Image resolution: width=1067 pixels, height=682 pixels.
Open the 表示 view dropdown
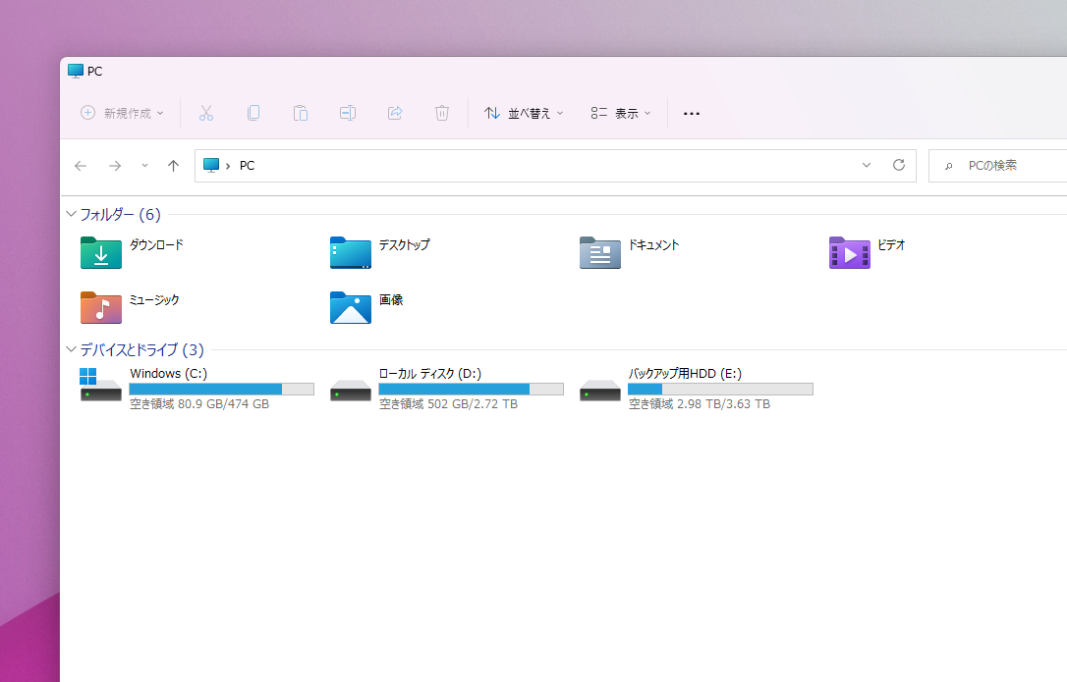tap(621, 113)
